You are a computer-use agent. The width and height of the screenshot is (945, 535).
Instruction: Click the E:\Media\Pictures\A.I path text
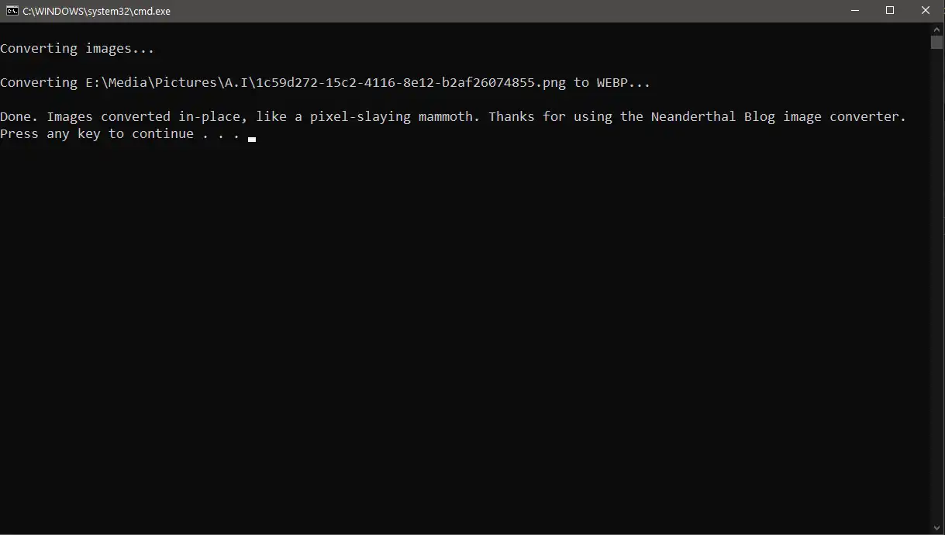click(167, 82)
